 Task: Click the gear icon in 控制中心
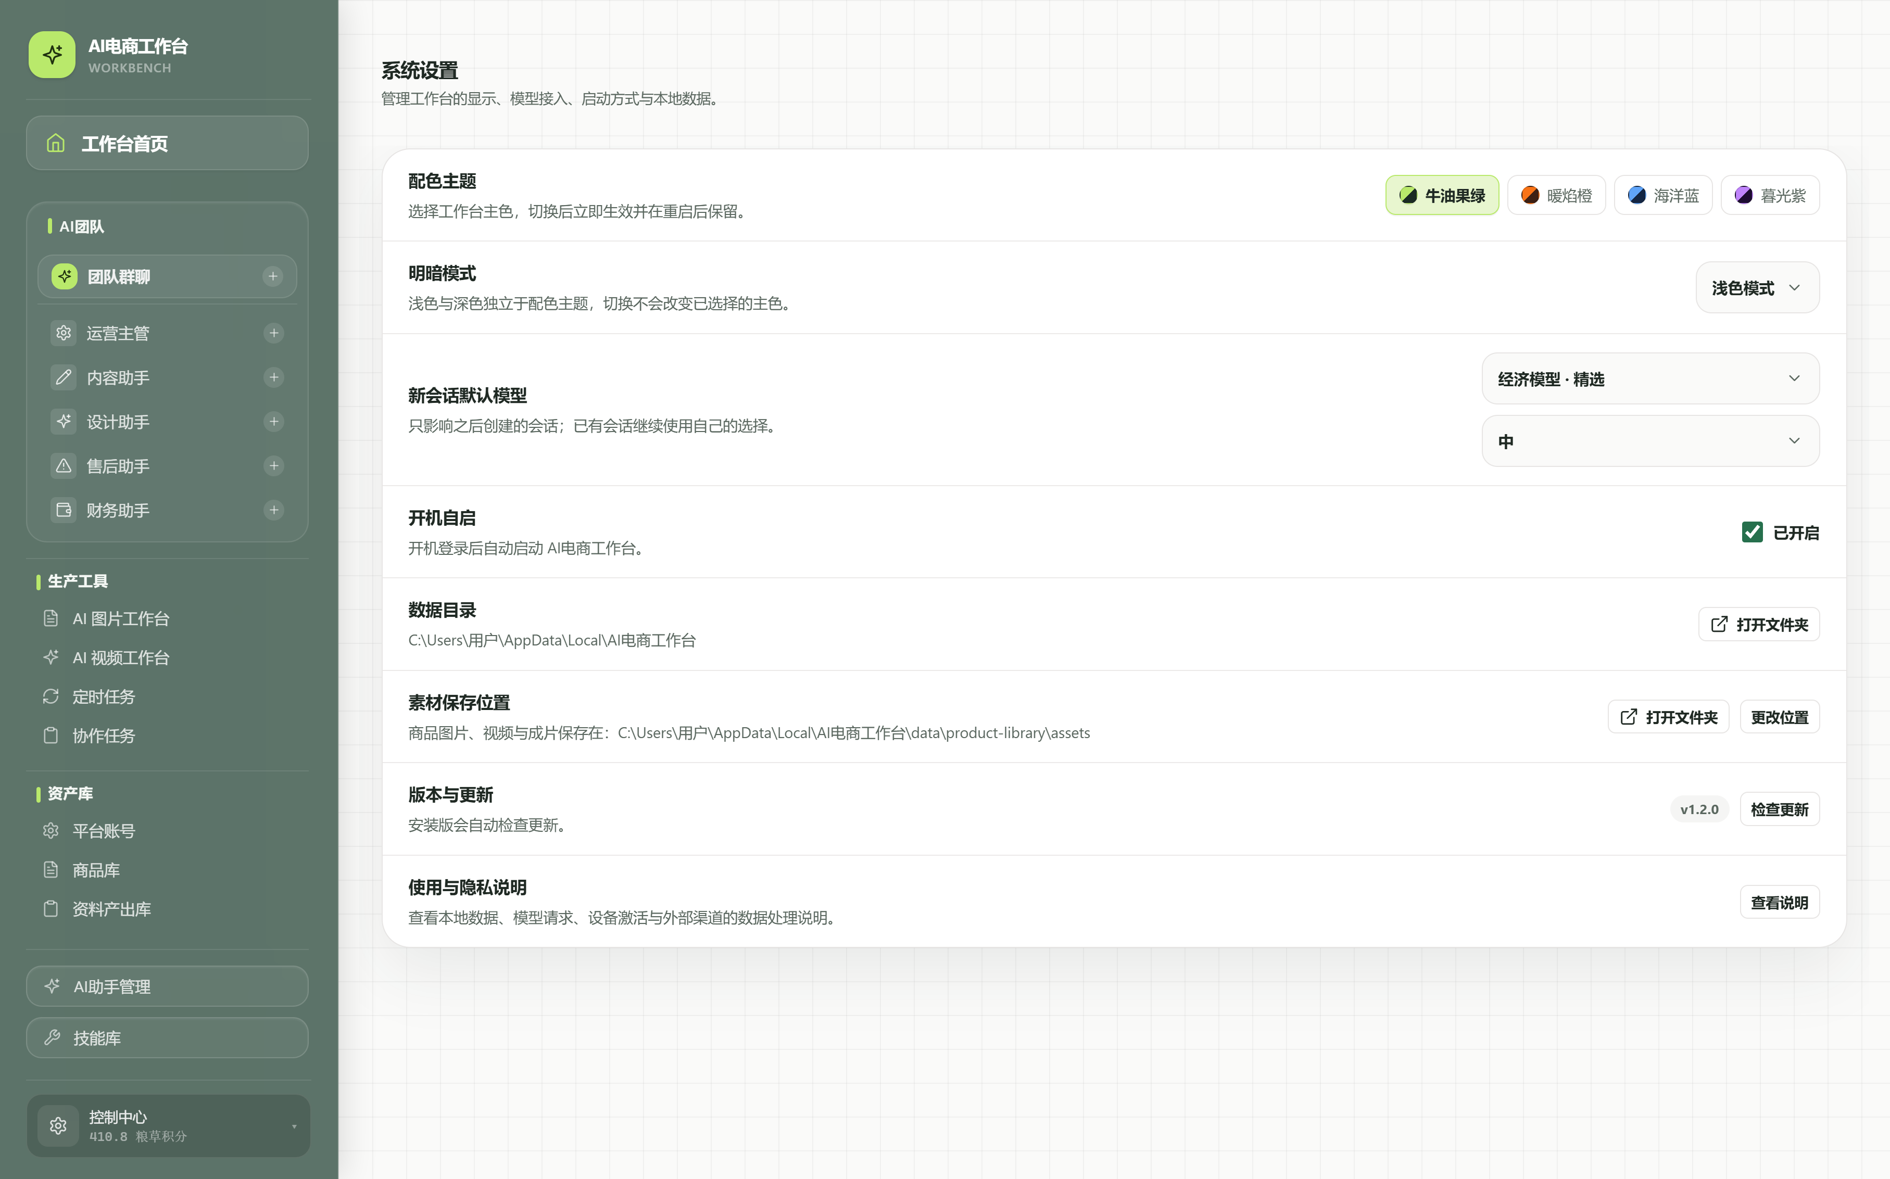click(x=58, y=1125)
